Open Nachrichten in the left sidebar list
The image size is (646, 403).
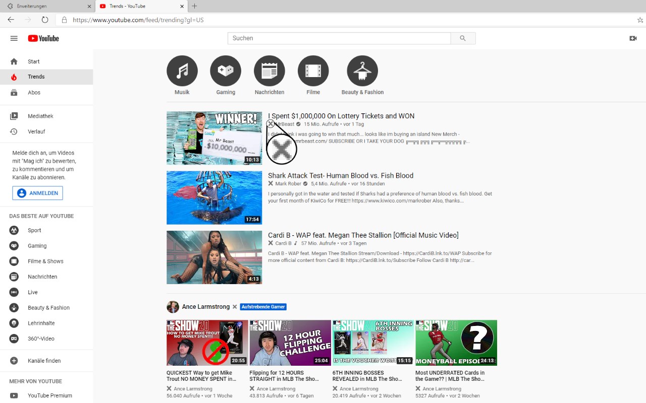46,277
